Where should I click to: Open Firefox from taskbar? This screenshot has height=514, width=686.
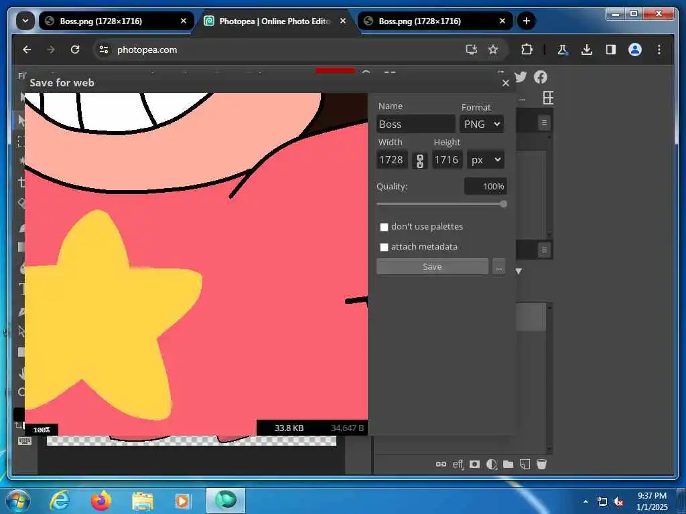pyautogui.click(x=101, y=501)
